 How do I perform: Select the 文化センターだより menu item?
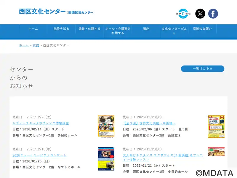tap(174, 31)
